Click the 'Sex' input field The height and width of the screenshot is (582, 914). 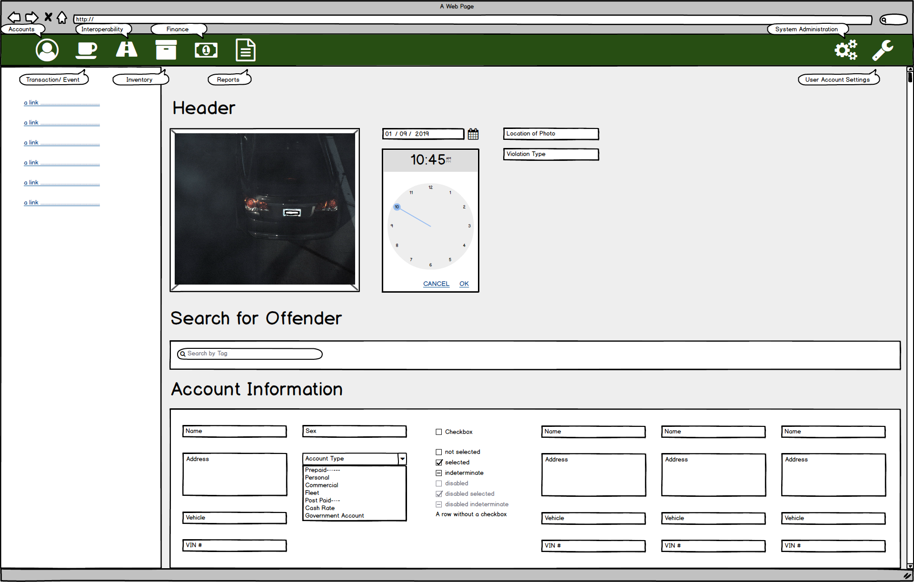click(x=355, y=431)
